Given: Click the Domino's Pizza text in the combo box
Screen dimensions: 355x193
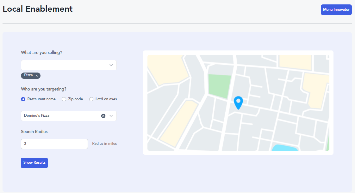Looking at the screenshot, I should pyautogui.click(x=37, y=116).
